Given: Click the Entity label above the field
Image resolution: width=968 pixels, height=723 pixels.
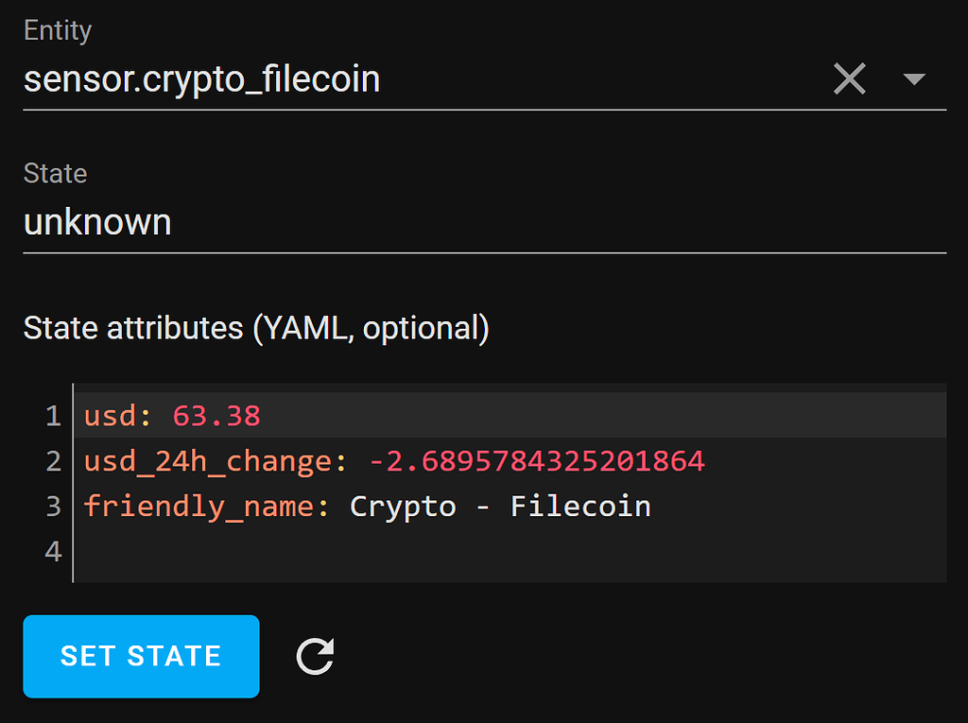Looking at the screenshot, I should pos(58,30).
